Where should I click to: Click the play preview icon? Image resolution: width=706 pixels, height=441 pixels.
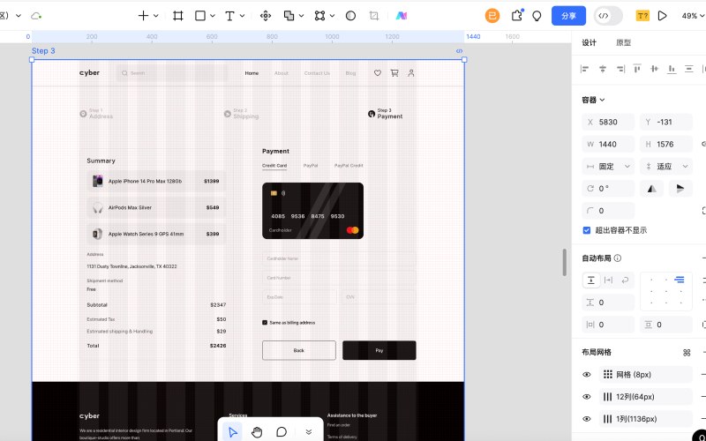coord(663,16)
